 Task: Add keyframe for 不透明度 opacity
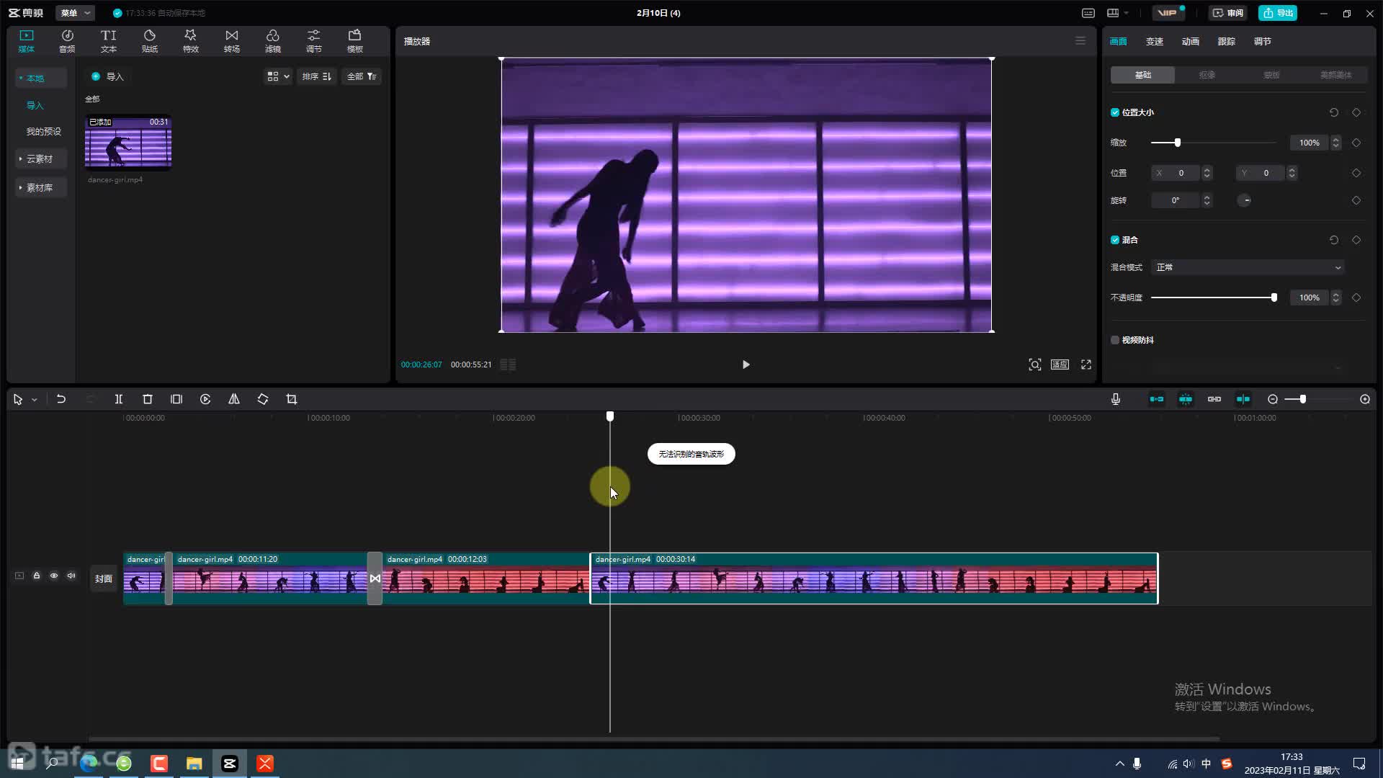tap(1356, 298)
